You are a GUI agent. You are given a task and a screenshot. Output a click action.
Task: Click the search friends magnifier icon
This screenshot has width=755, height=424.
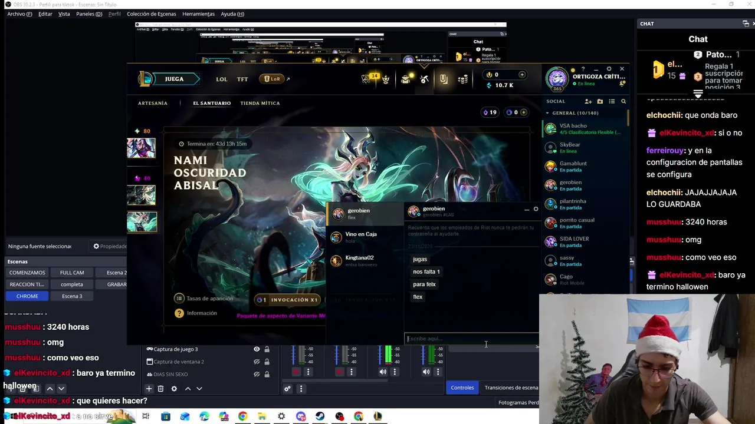point(623,101)
